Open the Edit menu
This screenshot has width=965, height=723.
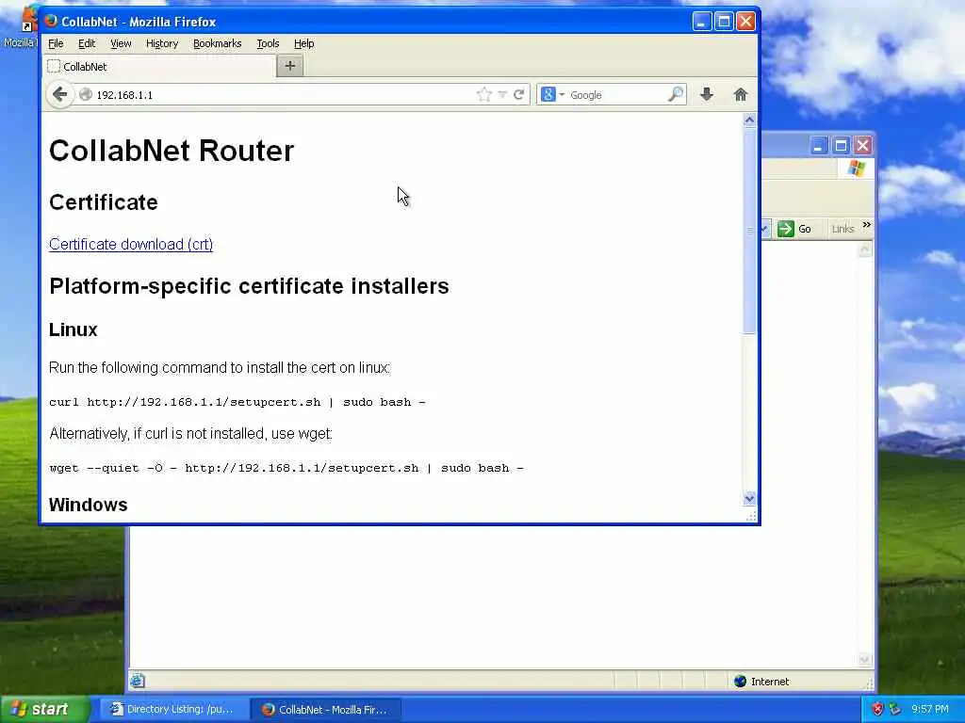(87, 43)
